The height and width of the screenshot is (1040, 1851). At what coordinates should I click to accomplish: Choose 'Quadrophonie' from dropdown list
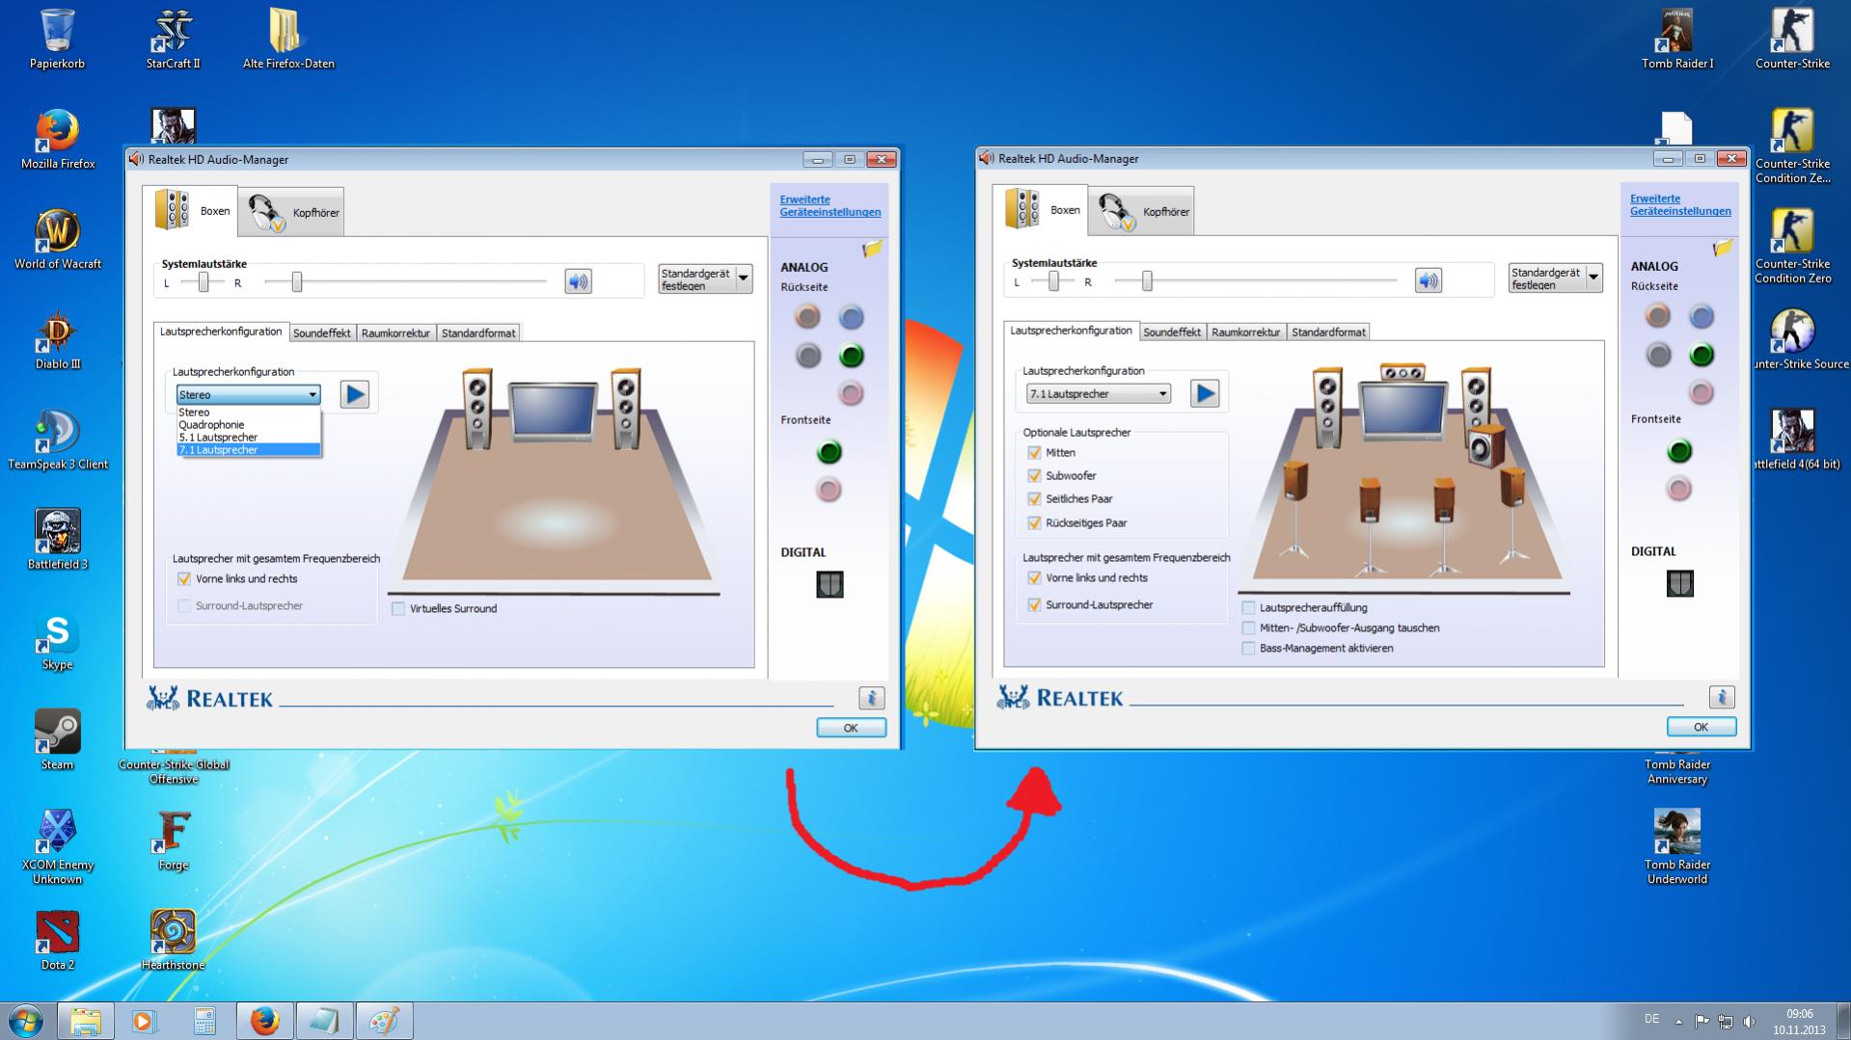pos(248,425)
